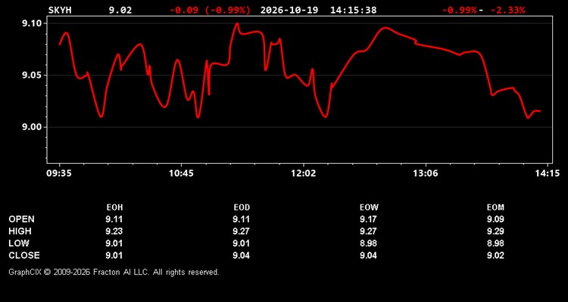Select the date 2026-10-19 in header
The width and height of the screenshot is (568, 302).
point(289,10)
